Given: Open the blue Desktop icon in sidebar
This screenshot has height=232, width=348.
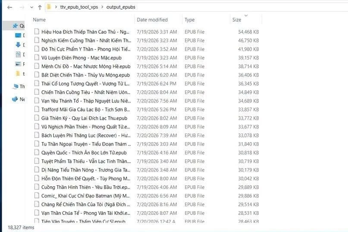Looking at the screenshot, I should point(18,35).
